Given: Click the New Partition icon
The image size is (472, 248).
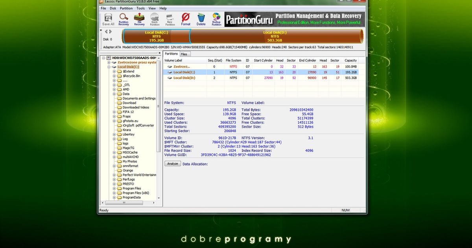Looking at the screenshot, I should (x=170, y=19).
